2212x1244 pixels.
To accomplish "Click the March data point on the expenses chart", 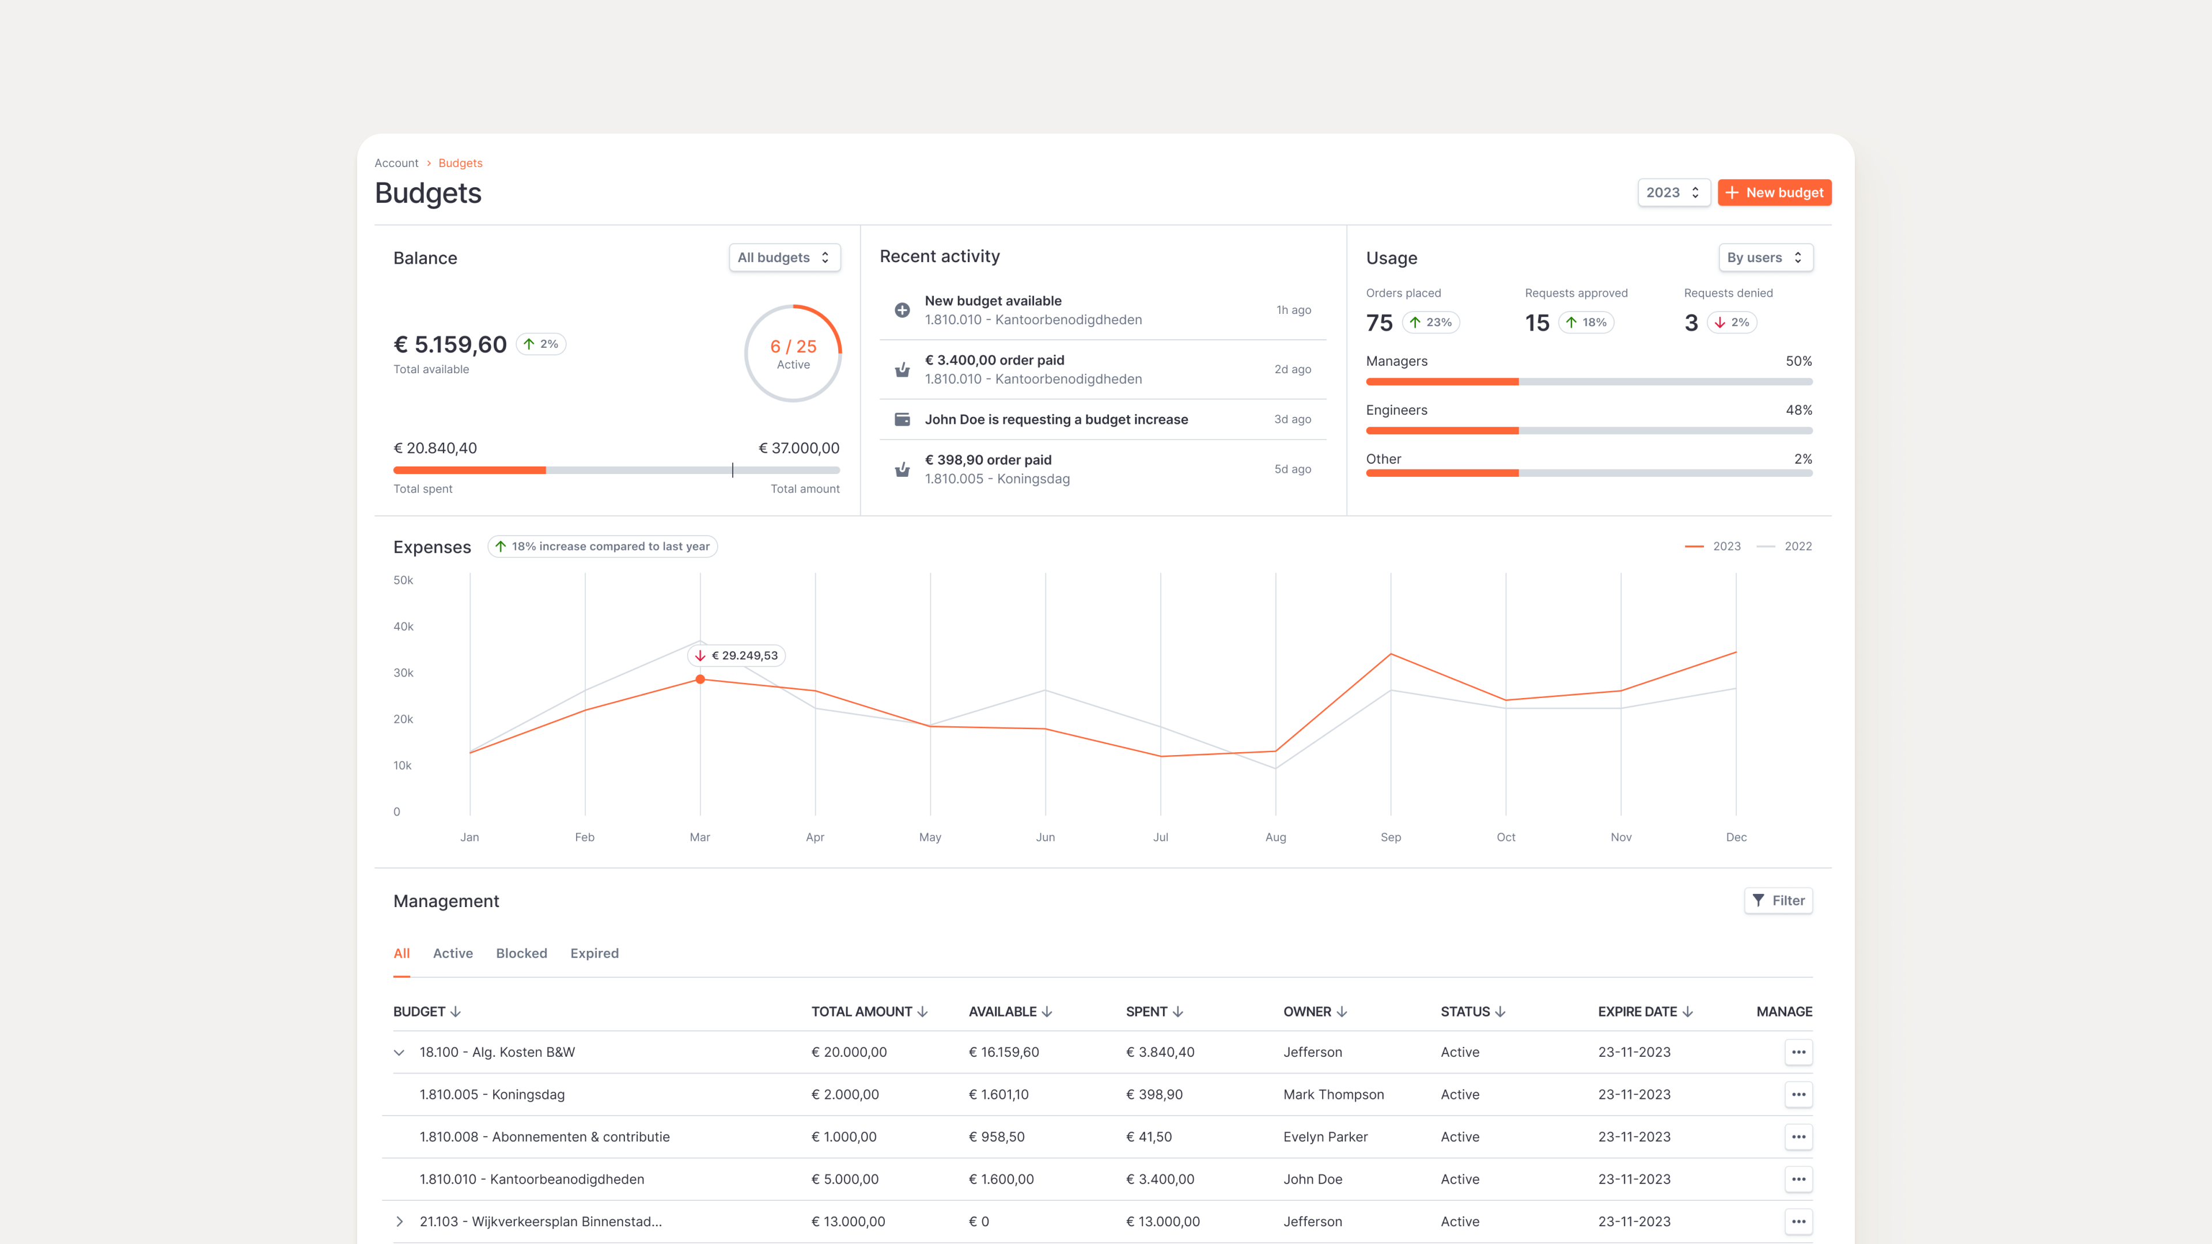I will point(700,679).
